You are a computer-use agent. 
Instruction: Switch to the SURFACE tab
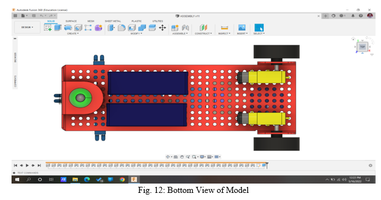71,21
